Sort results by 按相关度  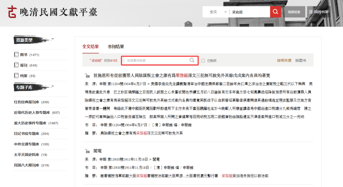[x=284, y=60]
